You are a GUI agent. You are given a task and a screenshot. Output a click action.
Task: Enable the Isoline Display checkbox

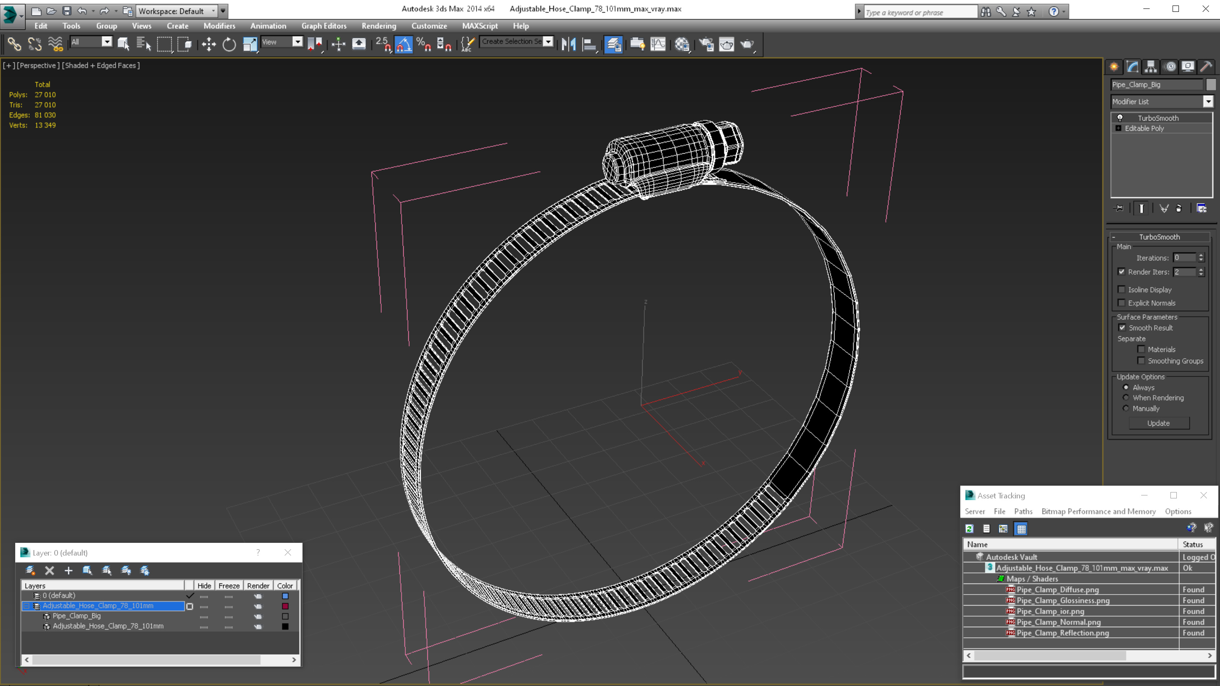click(x=1121, y=289)
